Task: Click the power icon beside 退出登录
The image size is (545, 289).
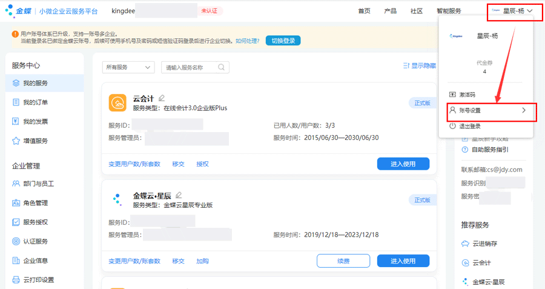Action: click(x=452, y=126)
